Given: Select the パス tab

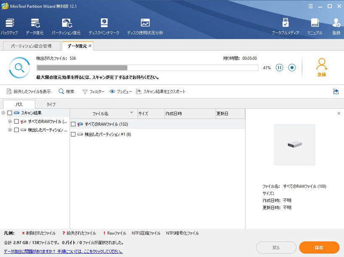Looking at the screenshot, I should click(x=19, y=104).
